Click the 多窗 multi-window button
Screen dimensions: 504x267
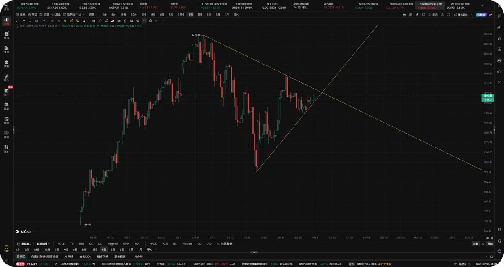click(x=45, y=15)
